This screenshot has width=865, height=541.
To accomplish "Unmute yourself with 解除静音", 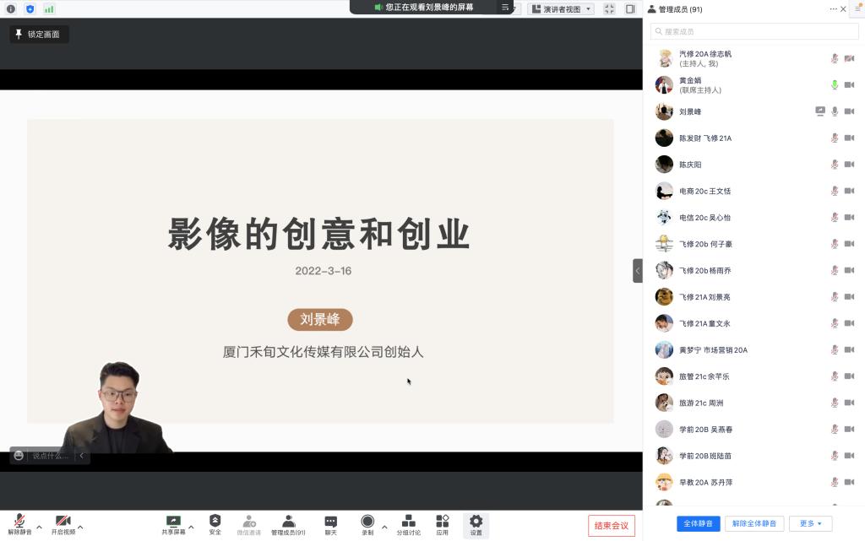I will (x=20, y=524).
